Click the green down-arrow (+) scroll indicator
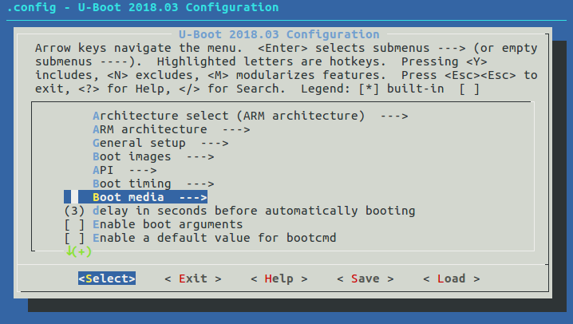This screenshot has height=324, width=573. click(x=78, y=251)
